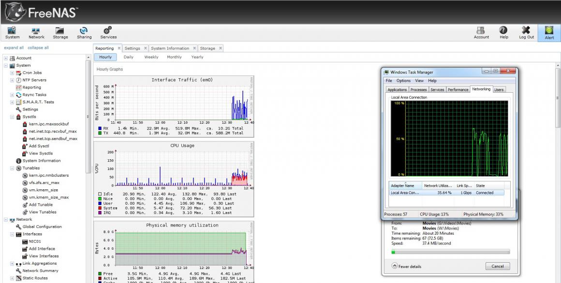
Task: Expand the Static Routes node
Action: point(12,278)
